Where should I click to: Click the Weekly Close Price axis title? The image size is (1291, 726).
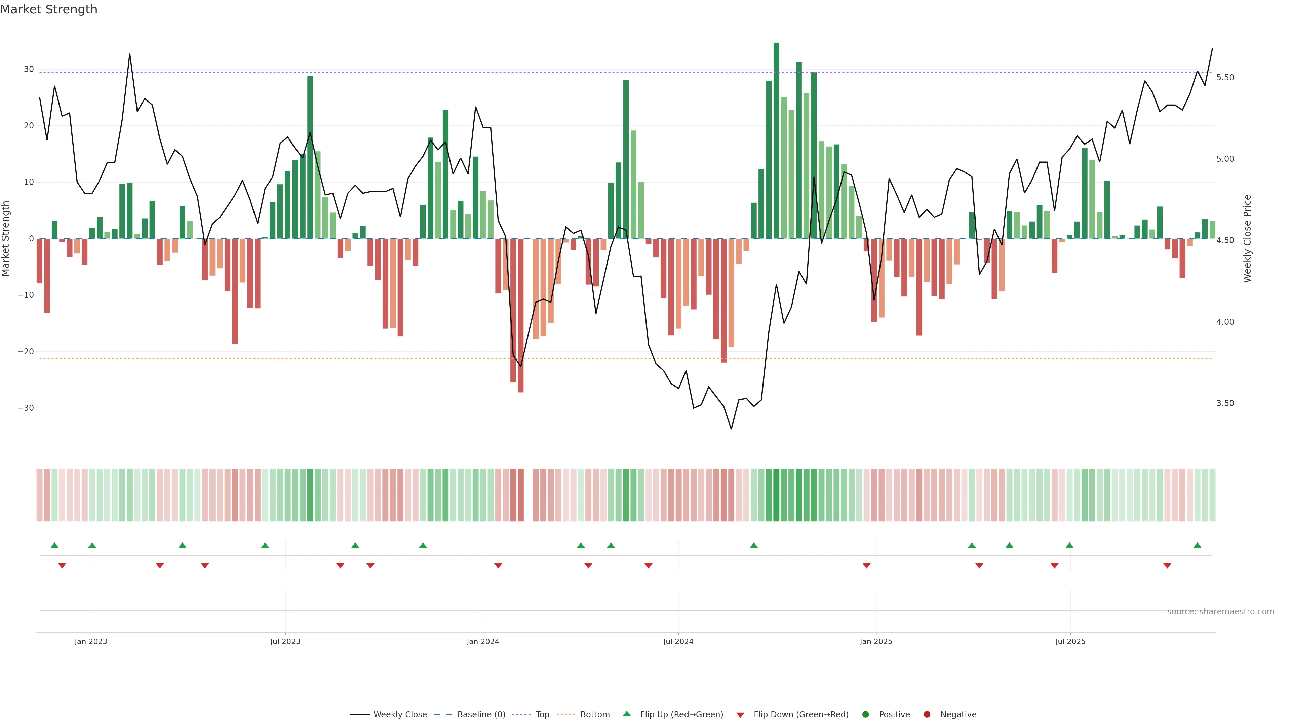click(x=1247, y=239)
